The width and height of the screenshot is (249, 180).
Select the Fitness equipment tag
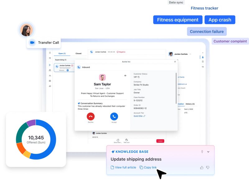tap(178, 20)
